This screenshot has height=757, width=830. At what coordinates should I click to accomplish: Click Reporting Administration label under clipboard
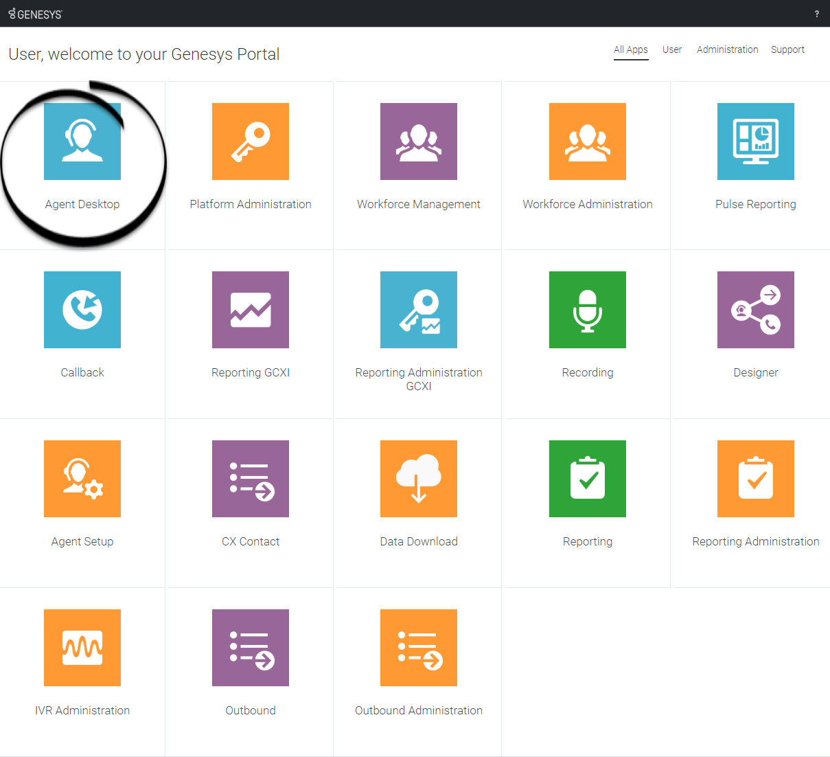[756, 541]
